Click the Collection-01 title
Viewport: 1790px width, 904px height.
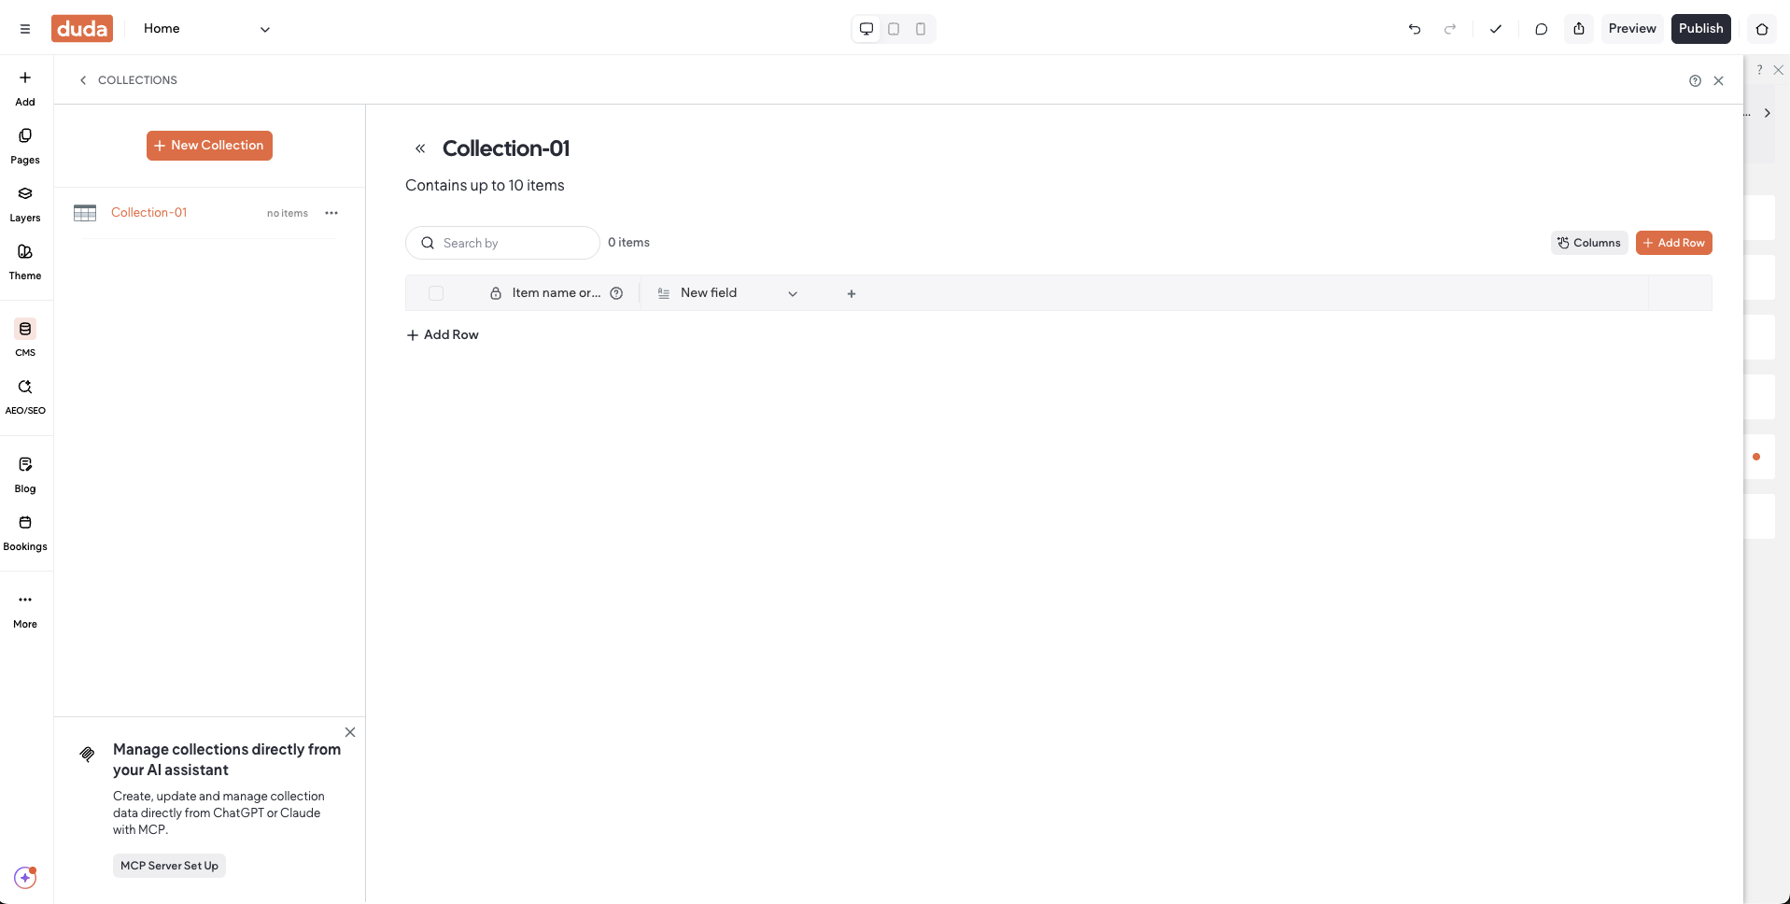click(506, 148)
